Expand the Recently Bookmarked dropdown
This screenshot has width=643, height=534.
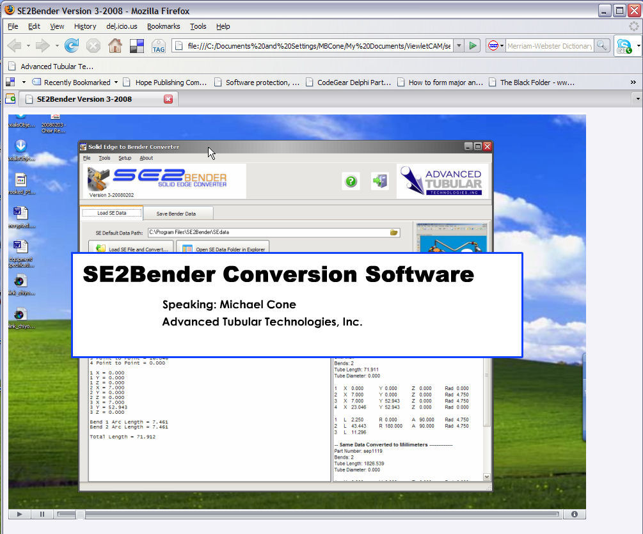pos(116,82)
